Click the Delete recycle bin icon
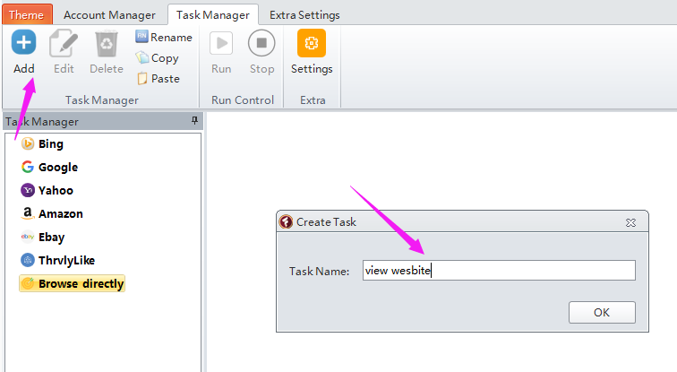Screen dimensions: 677x372 pyautogui.click(x=107, y=43)
